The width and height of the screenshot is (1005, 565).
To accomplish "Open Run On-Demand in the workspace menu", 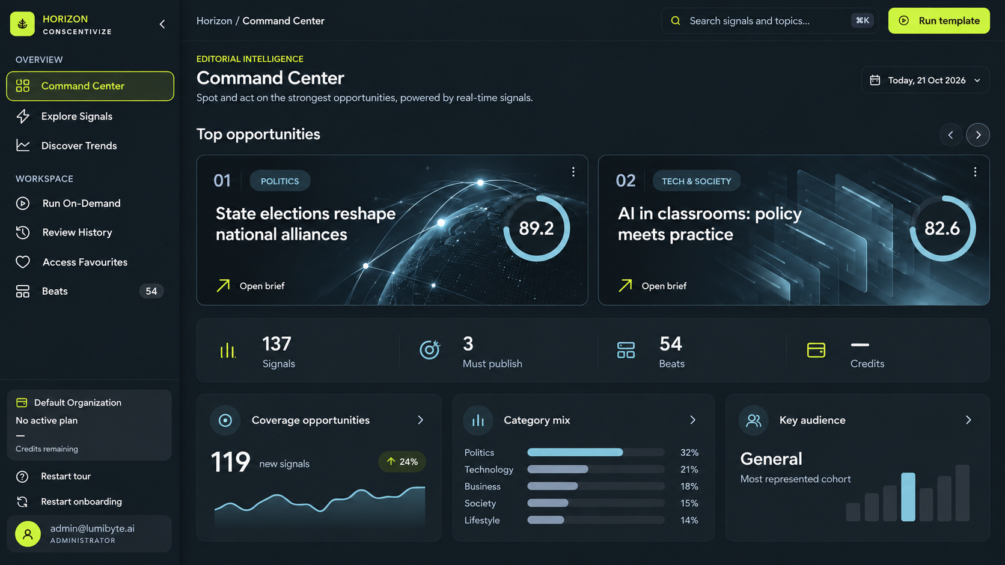I will (x=90, y=204).
